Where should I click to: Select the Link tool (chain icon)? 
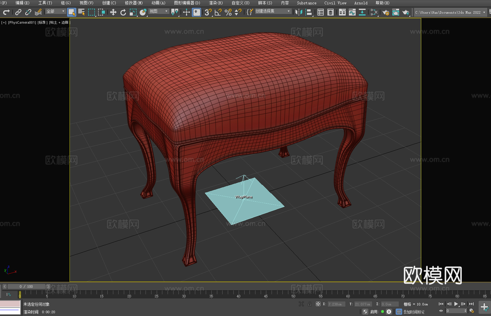[x=18, y=12]
